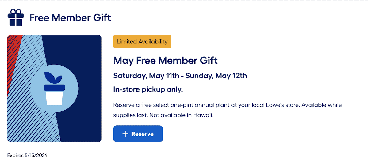Click the Reserve button label text
368x165 pixels.
coord(143,134)
